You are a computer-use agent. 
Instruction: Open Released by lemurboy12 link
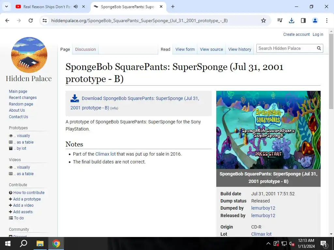[x=263, y=215]
